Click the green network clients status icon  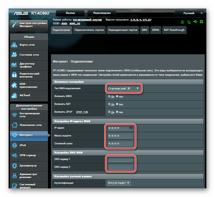tap(189, 22)
